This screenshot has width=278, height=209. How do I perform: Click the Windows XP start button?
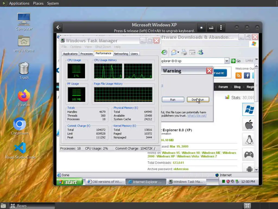pos(70,182)
